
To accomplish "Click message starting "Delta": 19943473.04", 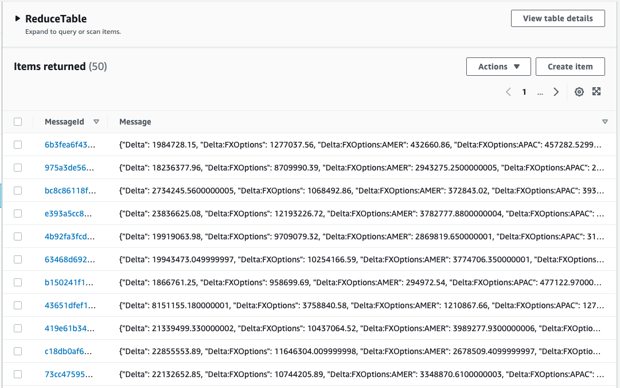I will tap(361, 259).
